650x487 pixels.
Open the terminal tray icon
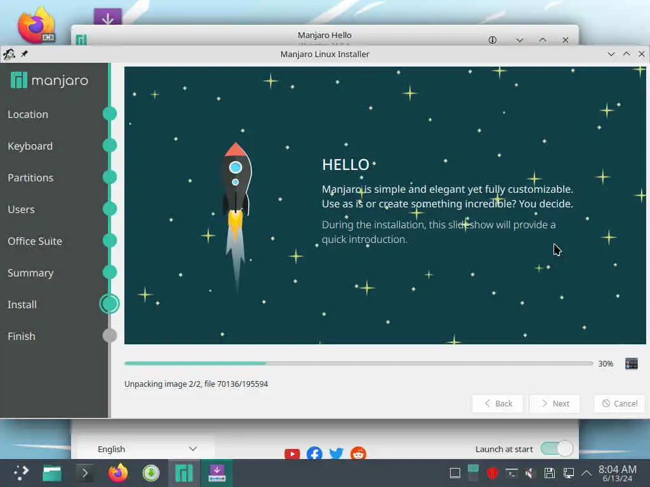[511, 473]
